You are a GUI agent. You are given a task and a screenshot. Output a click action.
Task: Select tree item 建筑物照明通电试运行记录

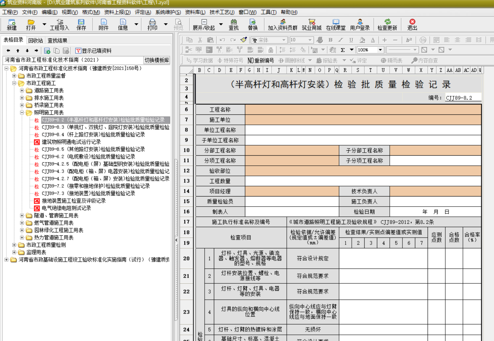click(x=71, y=142)
